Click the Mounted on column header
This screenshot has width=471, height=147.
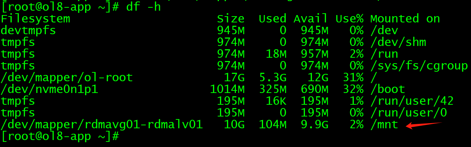pos(405,19)
